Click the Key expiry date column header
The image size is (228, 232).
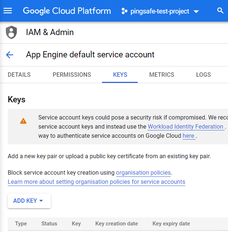click(x=171, y=224)
